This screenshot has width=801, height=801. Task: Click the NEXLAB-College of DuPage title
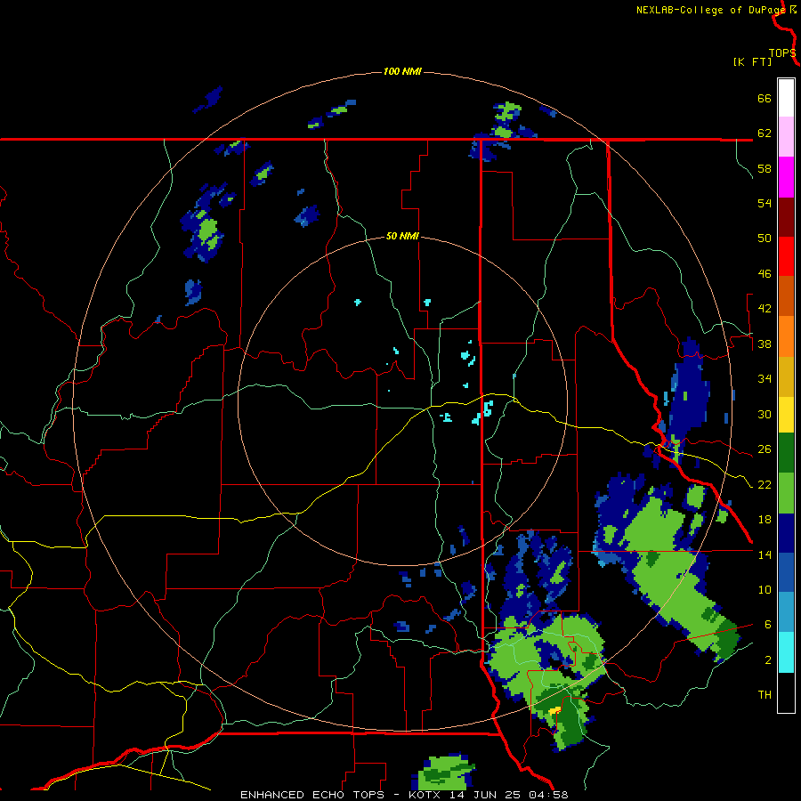pyautogui.click(x=710, y=10)
